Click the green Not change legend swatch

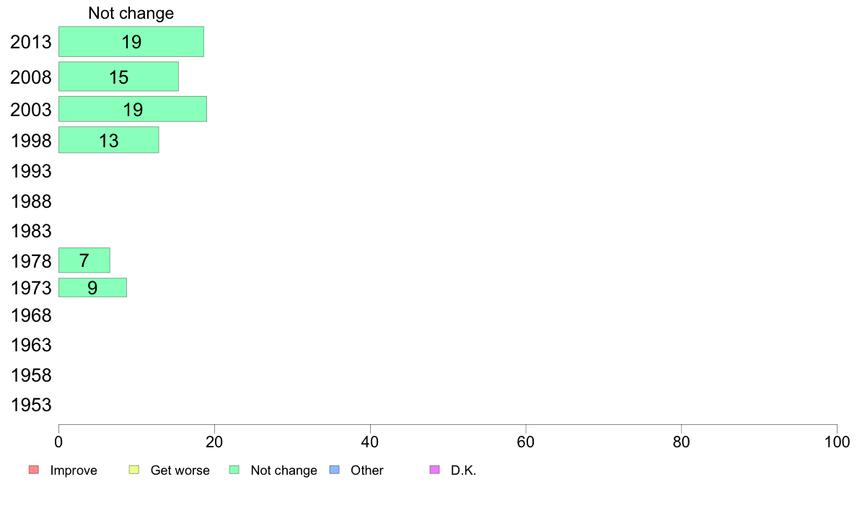point(234,470)
